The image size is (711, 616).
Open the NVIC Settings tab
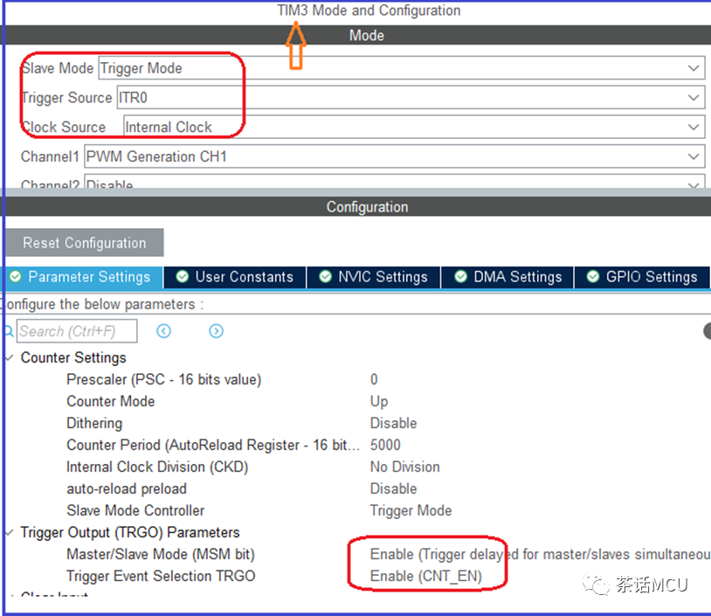[x=374, y=277]
